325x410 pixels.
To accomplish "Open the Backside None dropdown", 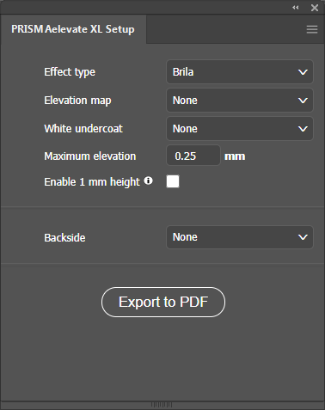I will tap(240, 237).
